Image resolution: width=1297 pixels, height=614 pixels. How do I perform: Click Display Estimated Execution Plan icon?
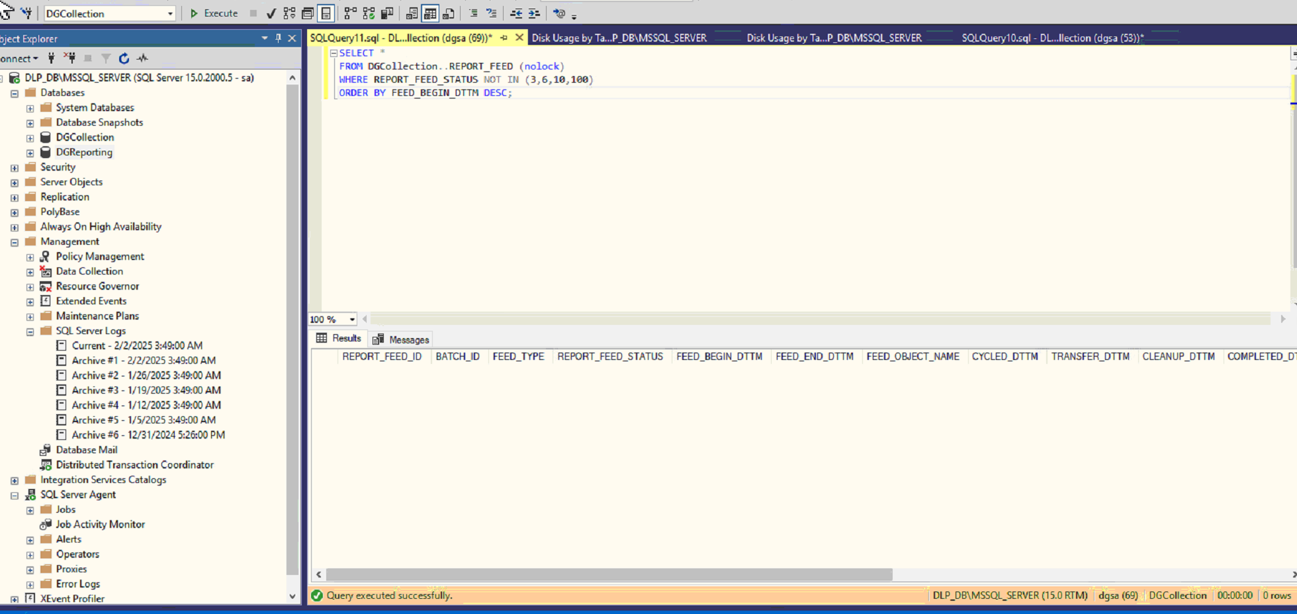point(289,13)
